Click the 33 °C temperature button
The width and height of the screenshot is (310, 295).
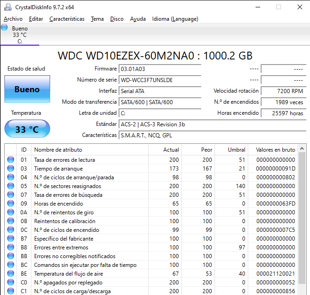pyautogui.click(x=27, y=129)
